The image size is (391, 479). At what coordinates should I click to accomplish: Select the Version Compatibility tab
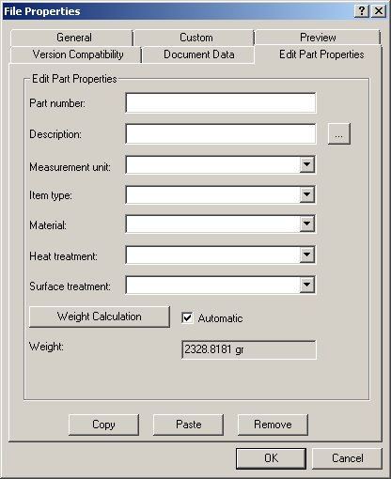coord(76,54)
